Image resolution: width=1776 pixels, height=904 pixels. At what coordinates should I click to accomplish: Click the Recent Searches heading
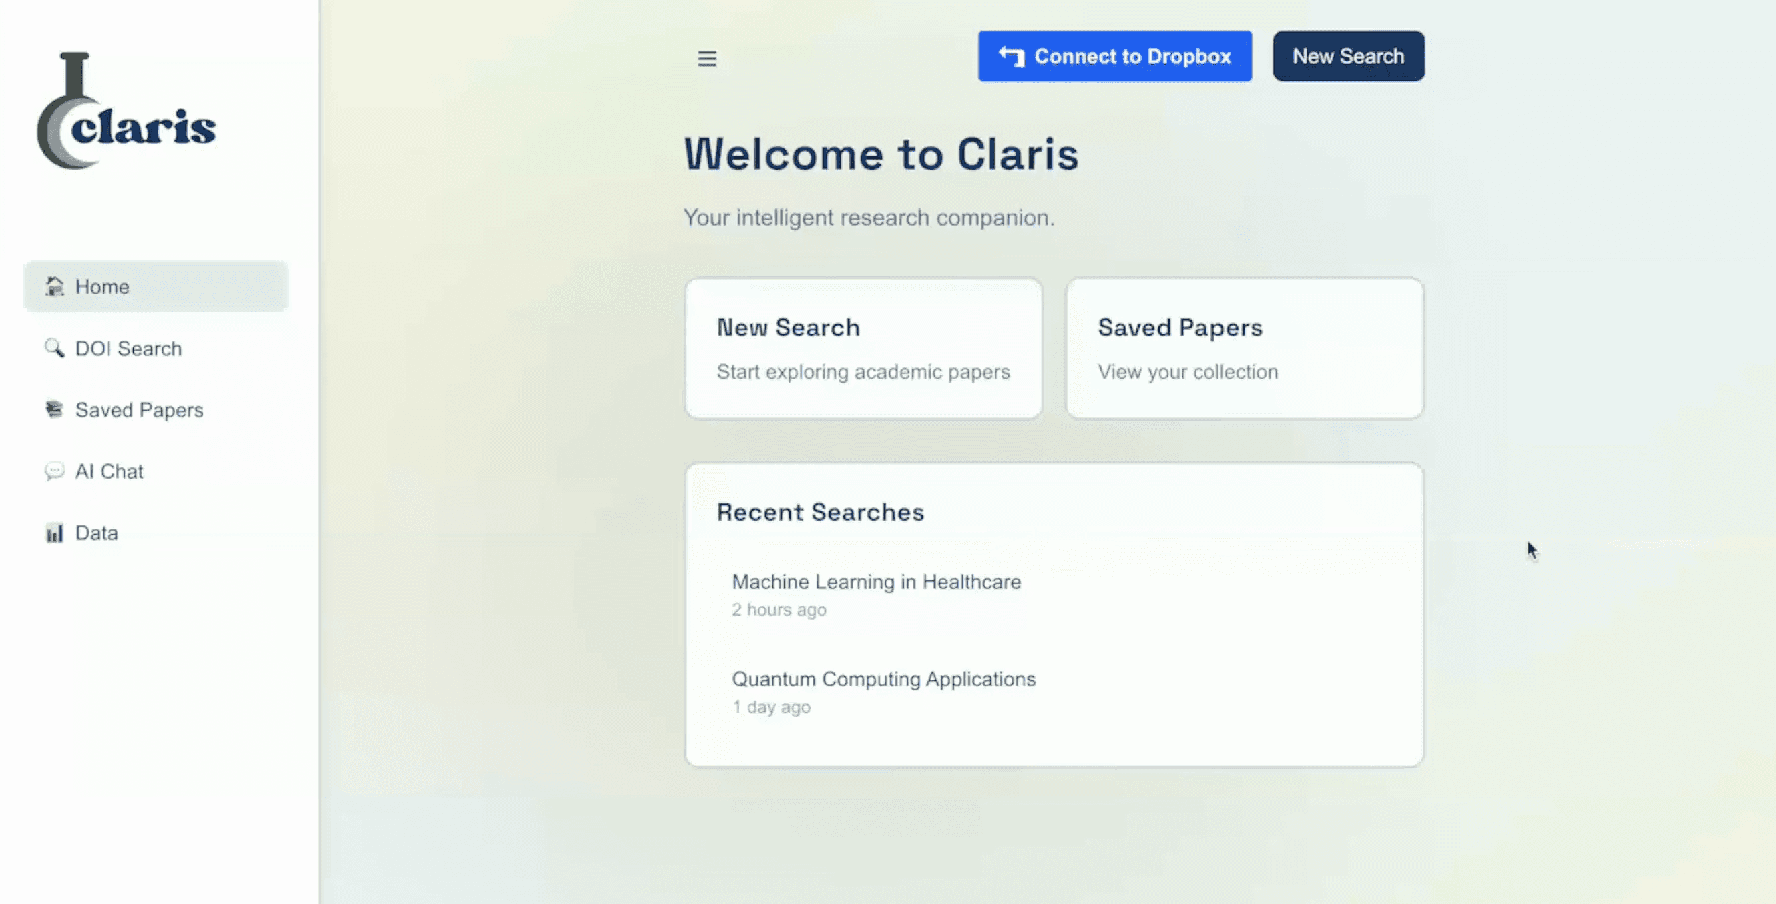click(821, 512)
